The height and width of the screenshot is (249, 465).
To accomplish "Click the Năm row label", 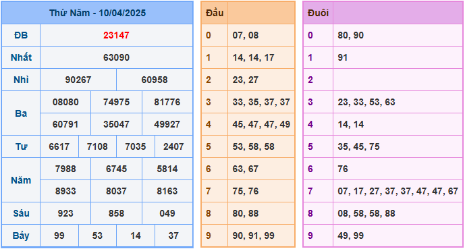I will coord(21,180).
